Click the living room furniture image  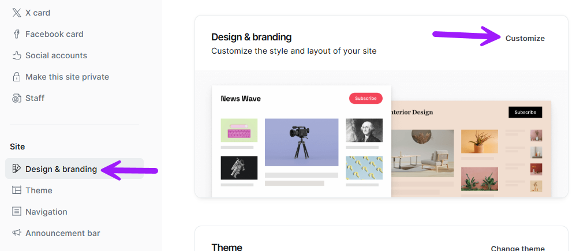[422, 153]
